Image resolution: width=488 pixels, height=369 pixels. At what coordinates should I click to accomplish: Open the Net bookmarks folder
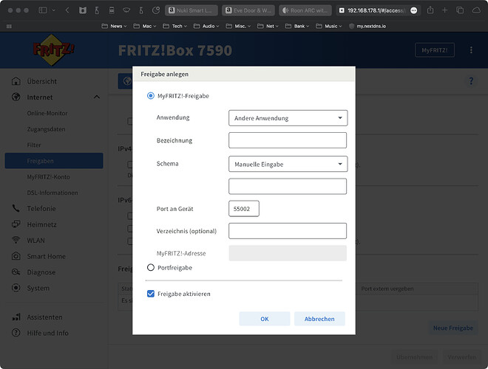coord(268,26)
